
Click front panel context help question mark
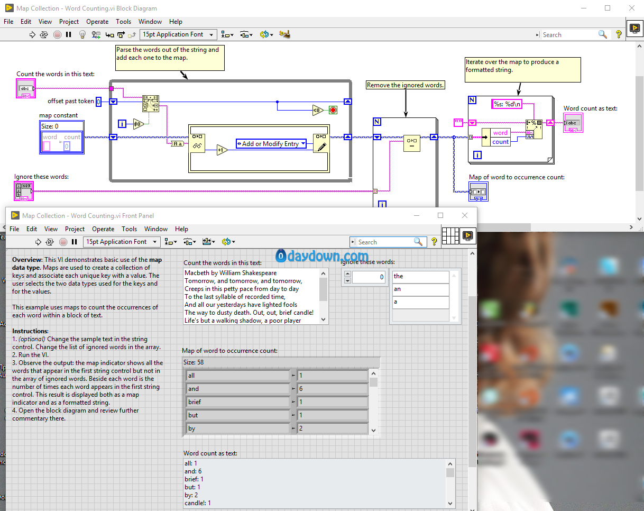click(434, 242)
